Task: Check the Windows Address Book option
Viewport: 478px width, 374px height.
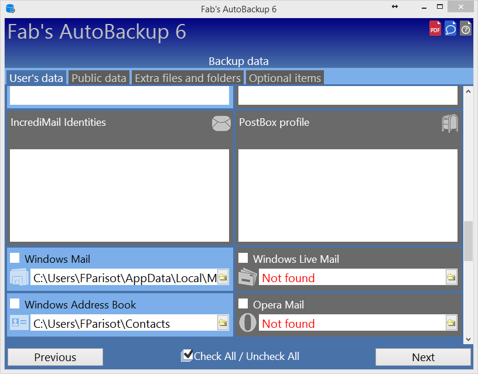Action: (x=15, y=304)
